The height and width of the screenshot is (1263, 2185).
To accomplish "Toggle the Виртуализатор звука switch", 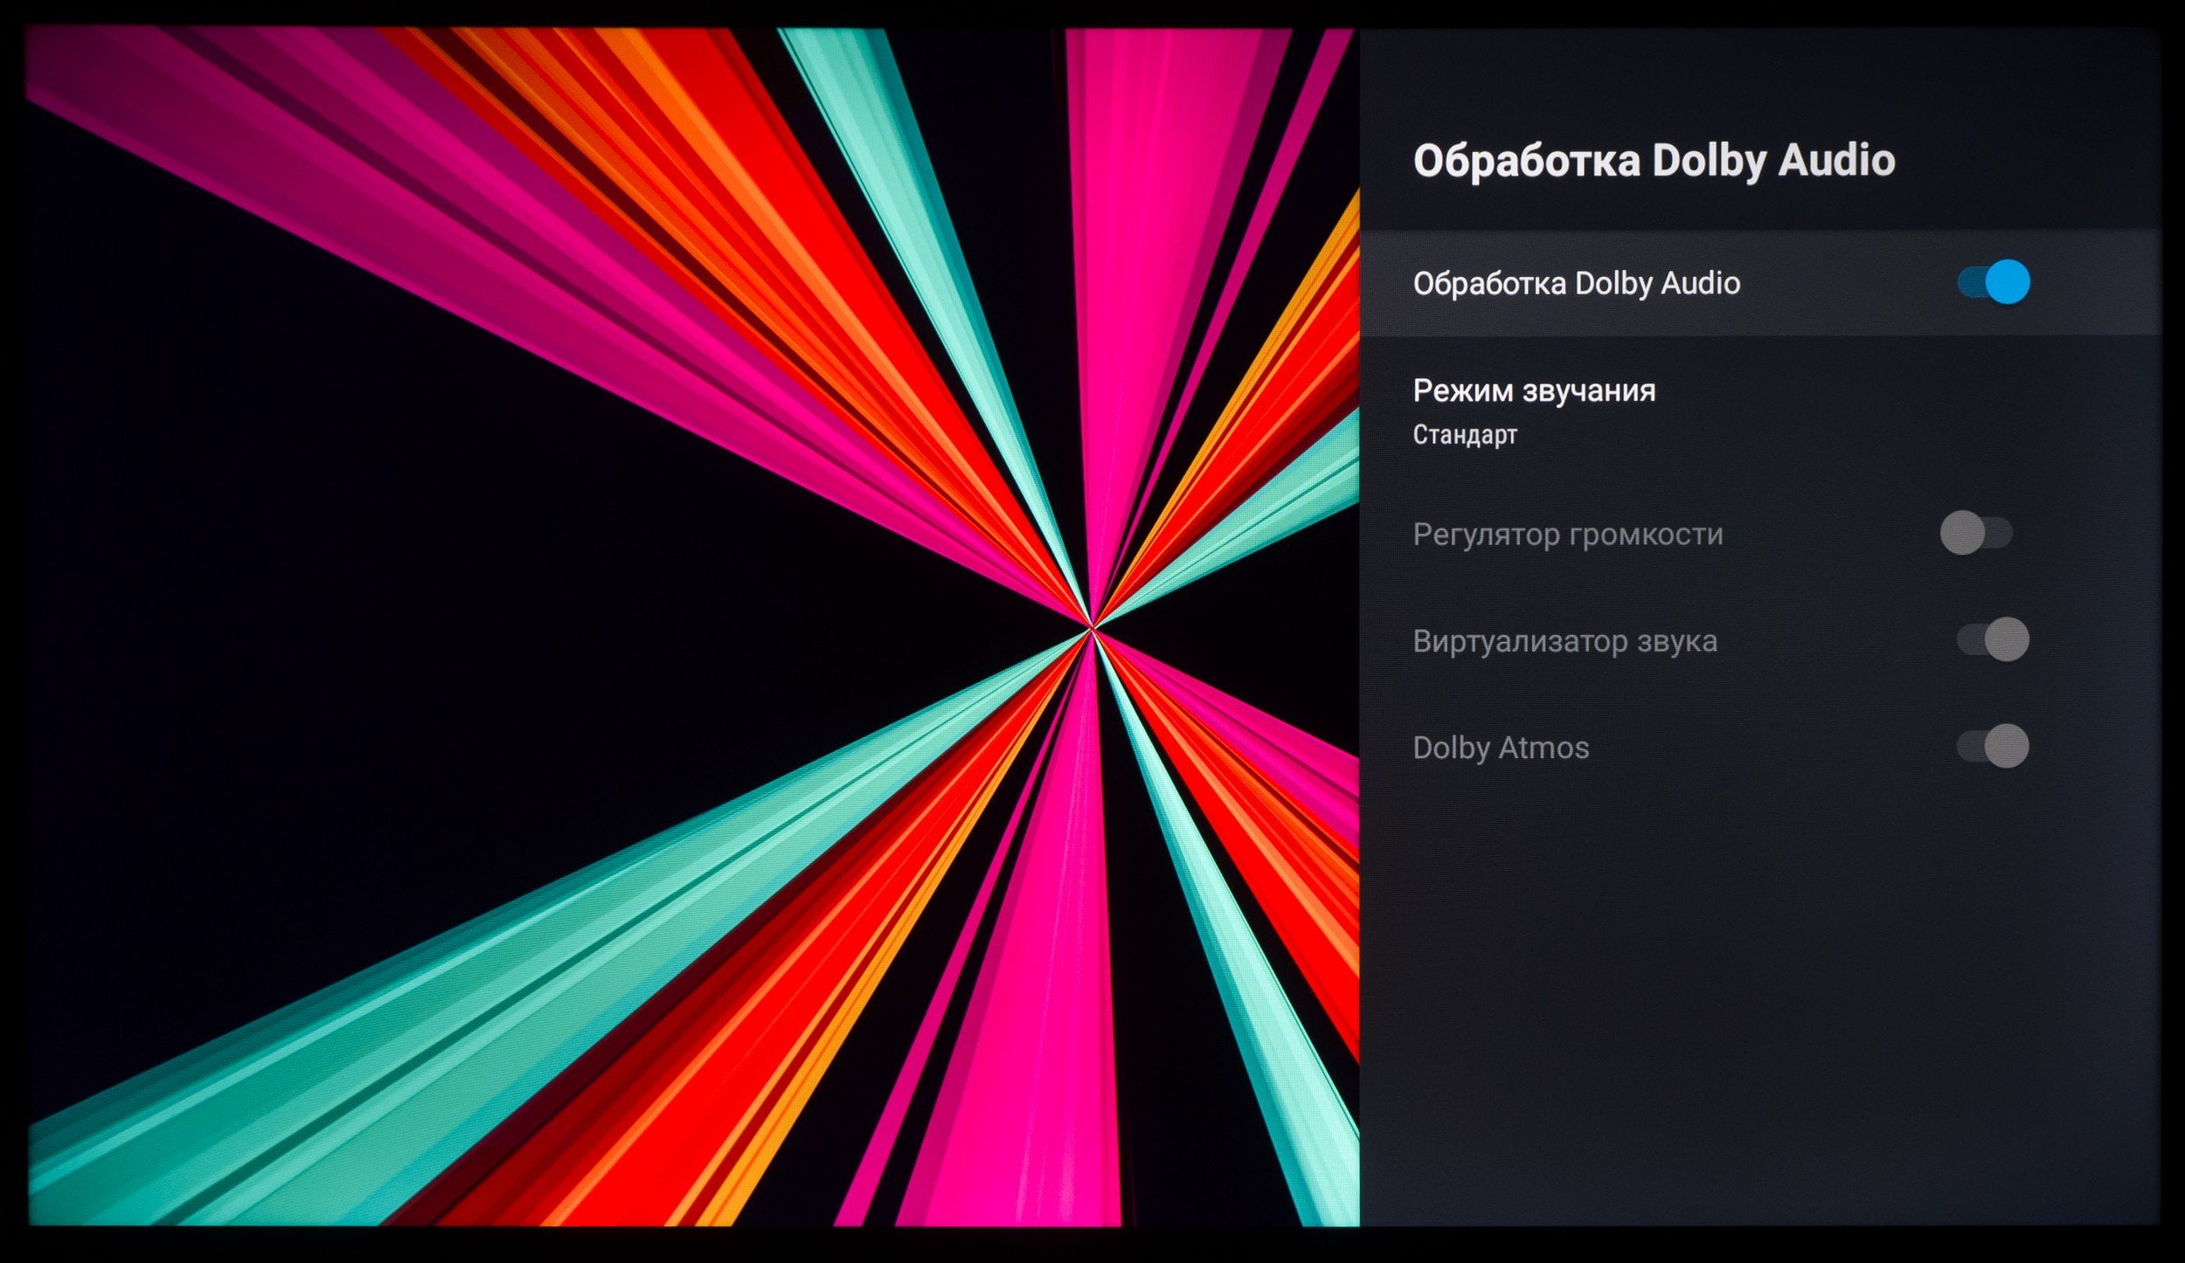I will click(1993, 639).
